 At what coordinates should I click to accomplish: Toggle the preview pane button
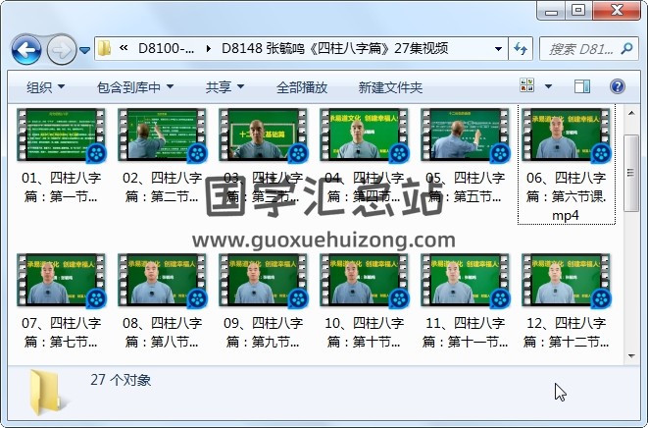pos(583,87)
